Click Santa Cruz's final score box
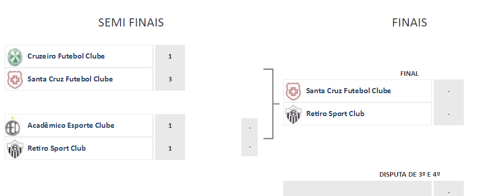 (x=449, y=91)
